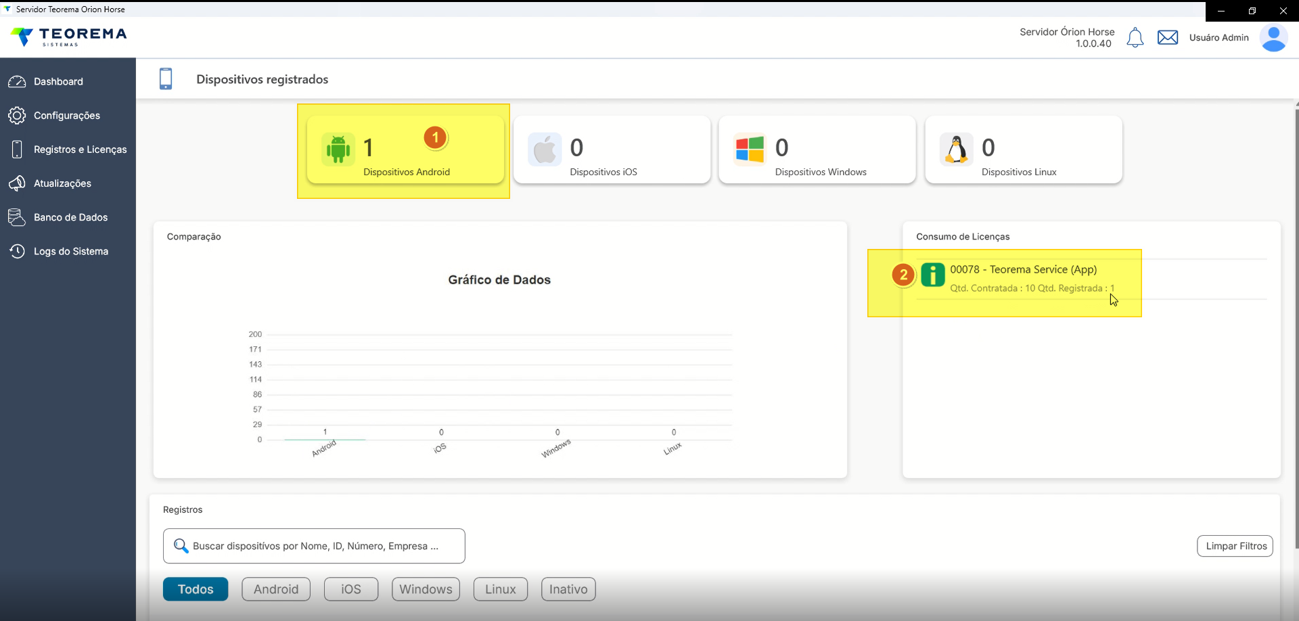Select the 00078 - Teorema Service (App) license
Image resolution: width=1299 pixels, height=621 pixels.
pos(1091,279)
